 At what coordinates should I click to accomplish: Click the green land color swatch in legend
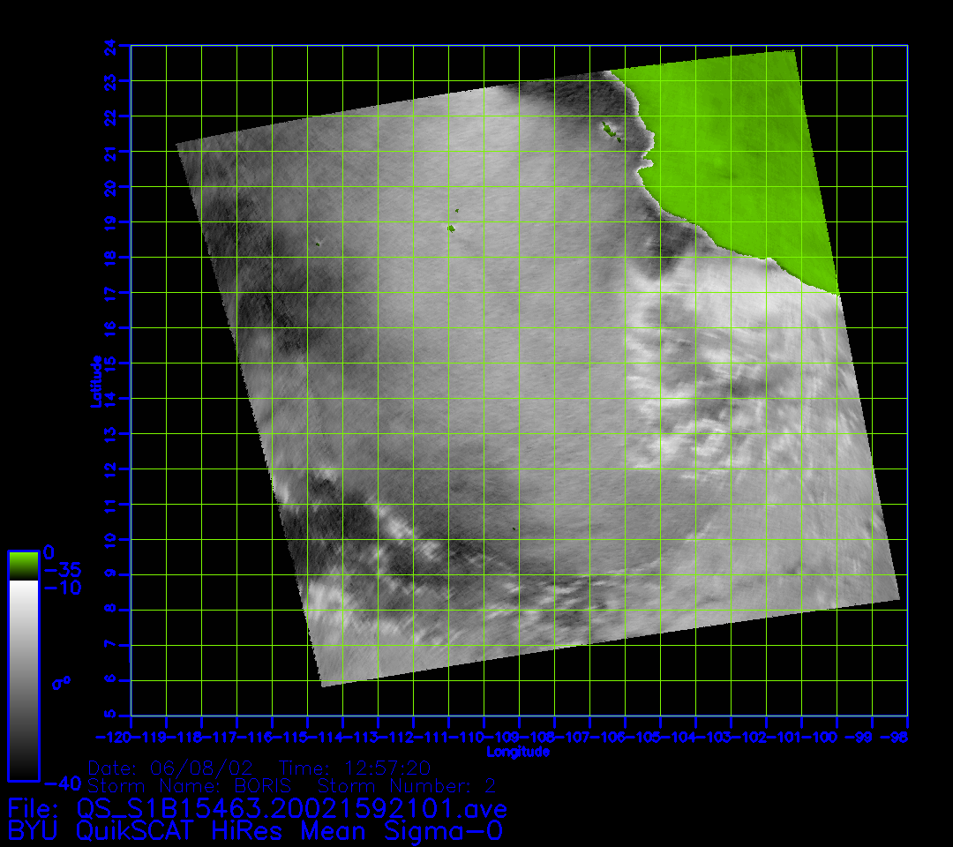pos(23,565)
